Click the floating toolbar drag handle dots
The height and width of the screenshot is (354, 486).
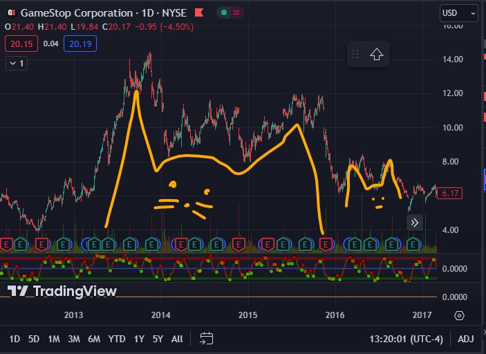[x=355, y=55]
